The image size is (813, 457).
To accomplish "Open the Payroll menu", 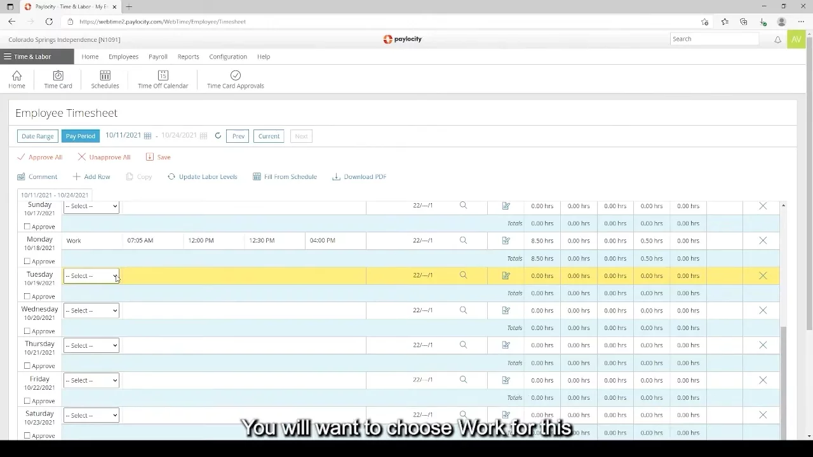I will click(x=158, y=56).
